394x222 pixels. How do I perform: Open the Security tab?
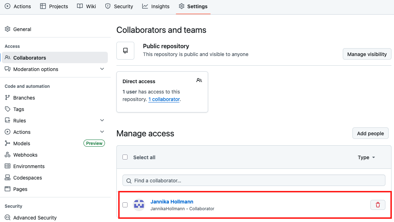coord(119,6)
